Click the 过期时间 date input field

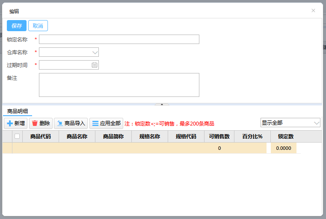coord(65,65)
